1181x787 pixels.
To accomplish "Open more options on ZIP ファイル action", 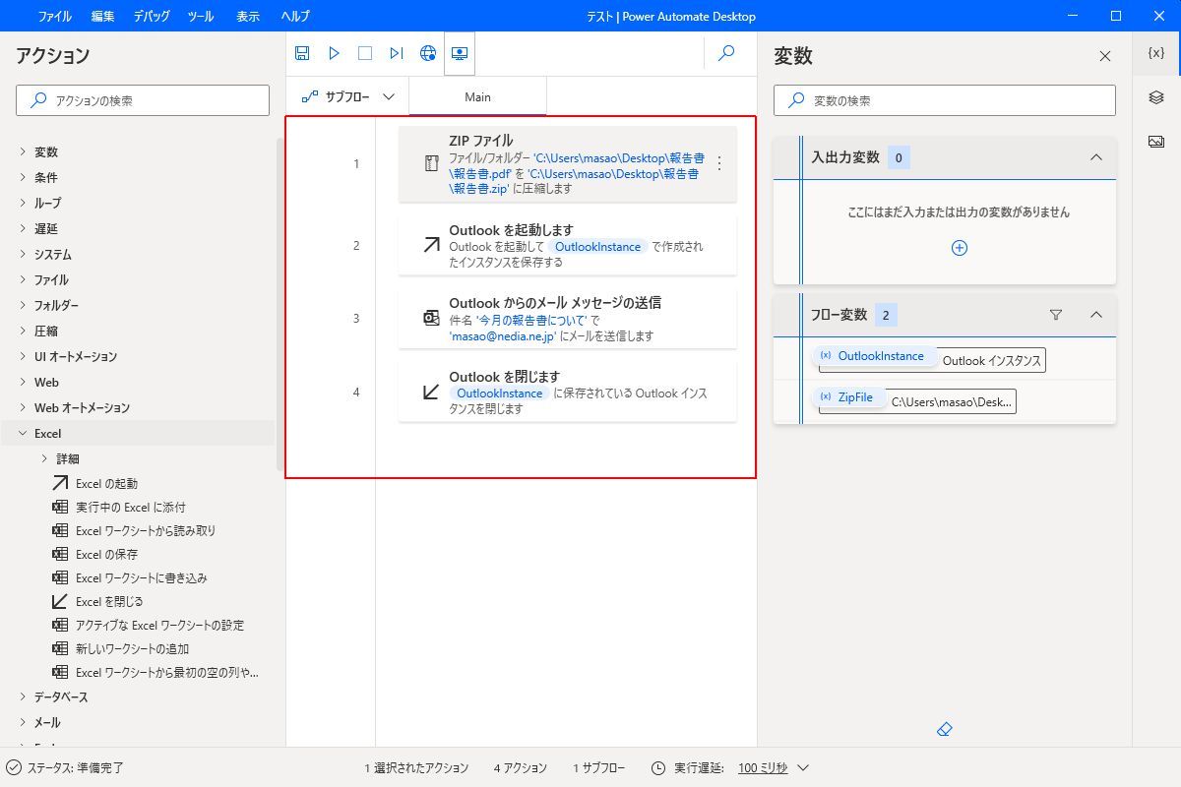I will click(x=719, y=163).
